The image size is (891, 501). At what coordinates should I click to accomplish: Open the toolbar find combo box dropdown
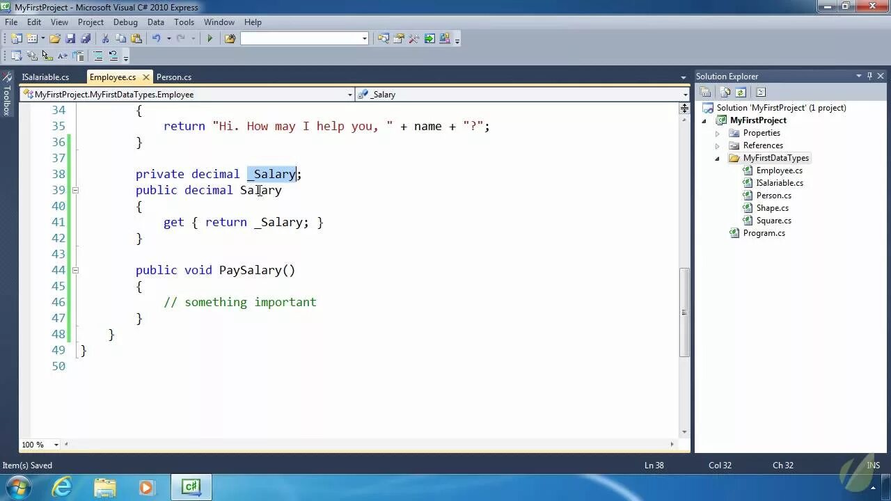coord(364,39)
